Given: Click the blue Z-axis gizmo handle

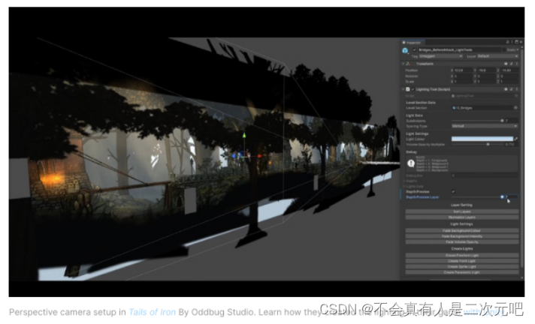Looking at the screenshot, I should click(x=234, y=156).
